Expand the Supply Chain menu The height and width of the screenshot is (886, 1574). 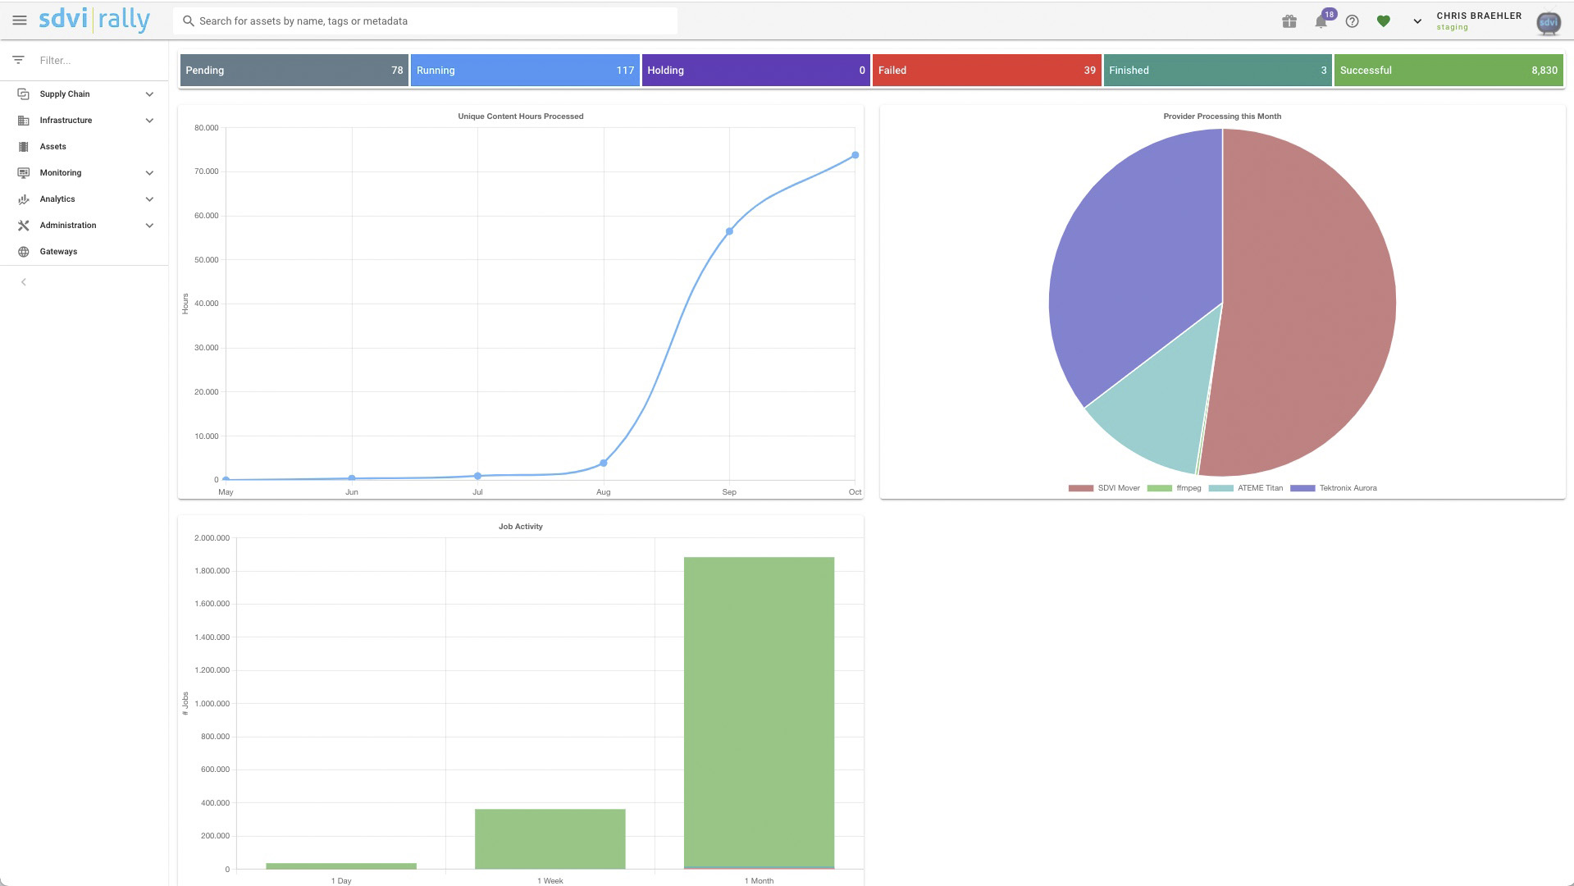64,94
